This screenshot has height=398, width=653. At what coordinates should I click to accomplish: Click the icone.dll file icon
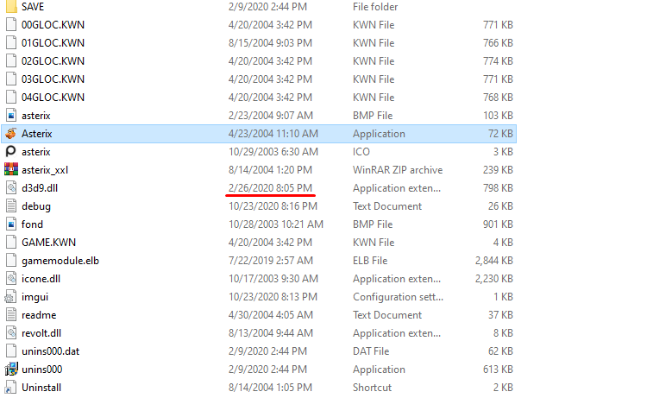pos(11,278)
